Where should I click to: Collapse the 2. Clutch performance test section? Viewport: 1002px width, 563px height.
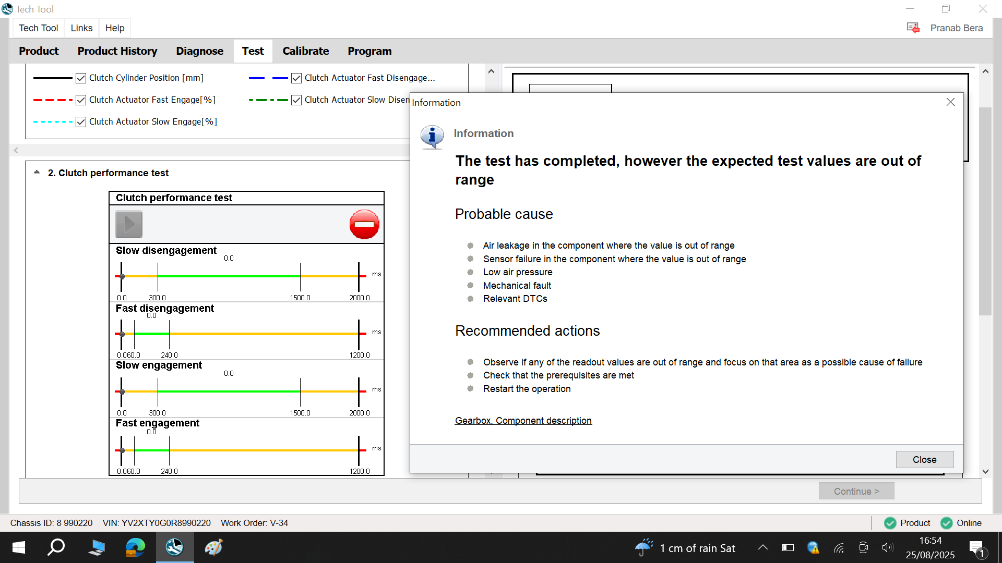pyautogui.click(x=37, y=173)
